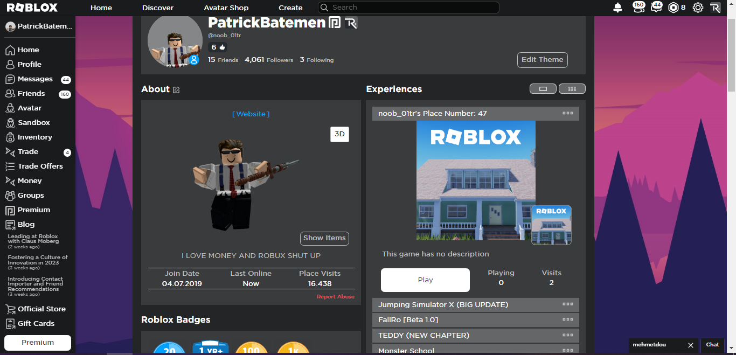Switch experiences to grid view
The width and height of the screenshot is (736, 355).
click(x=572, y=89)
